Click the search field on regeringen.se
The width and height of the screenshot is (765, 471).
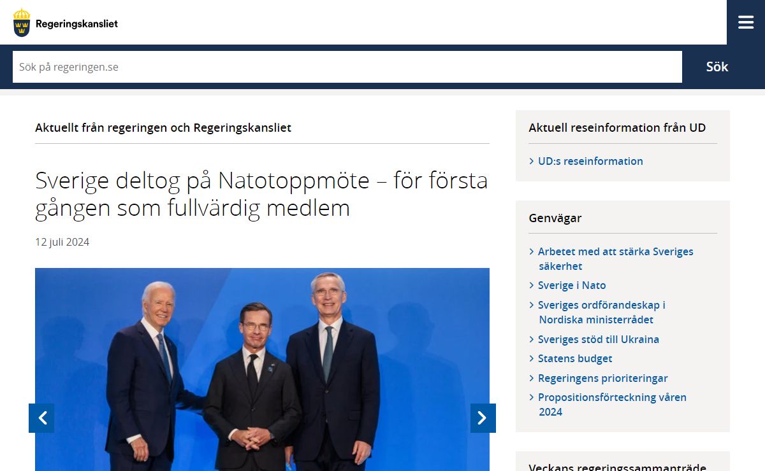coord(347,67)
